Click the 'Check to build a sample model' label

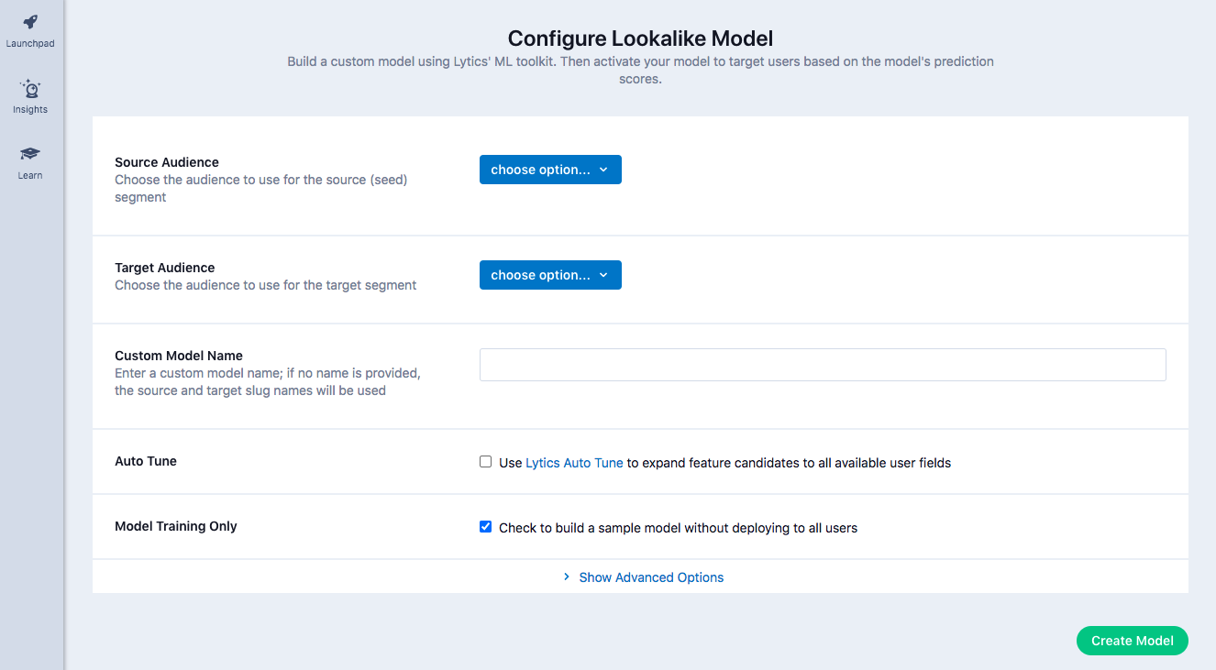(678, 528)
